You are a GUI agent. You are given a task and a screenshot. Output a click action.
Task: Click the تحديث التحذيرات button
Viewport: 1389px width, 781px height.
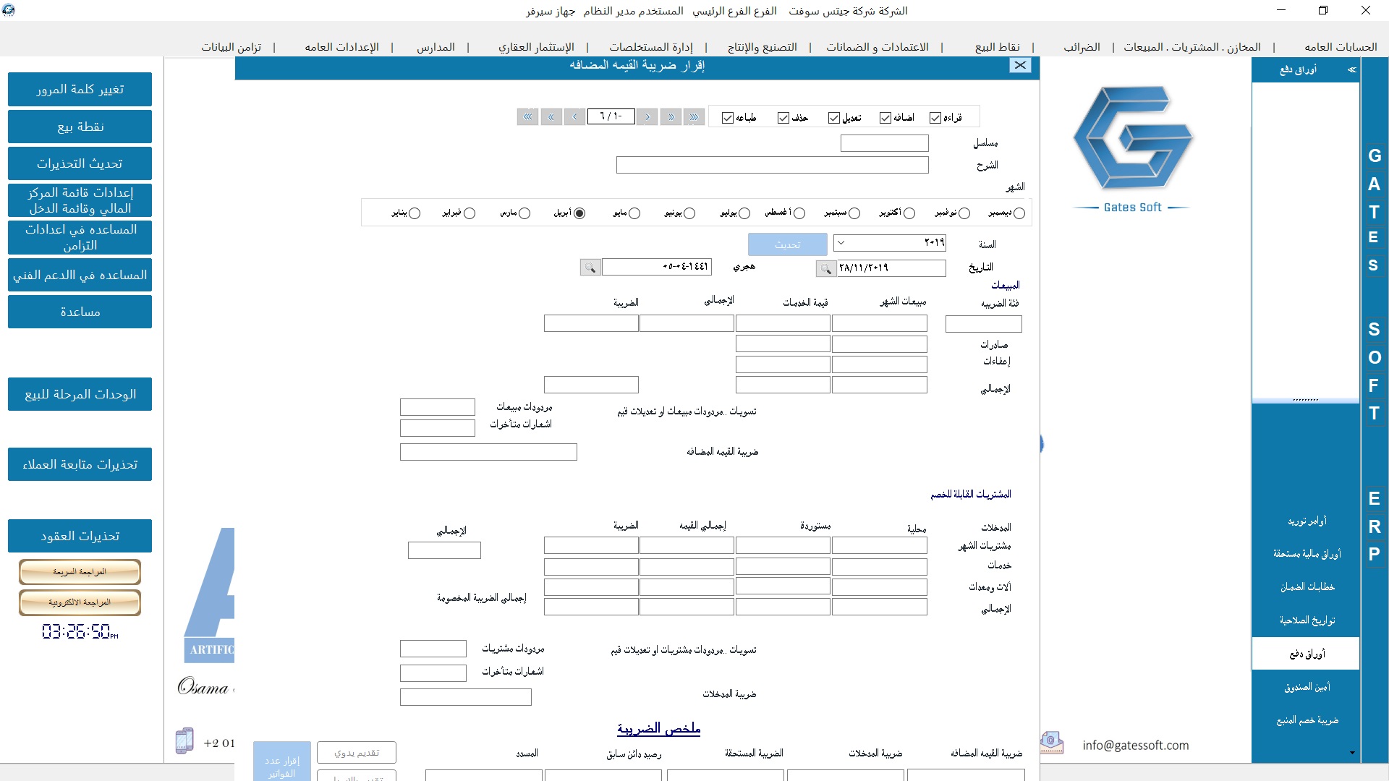coord(80,163)
